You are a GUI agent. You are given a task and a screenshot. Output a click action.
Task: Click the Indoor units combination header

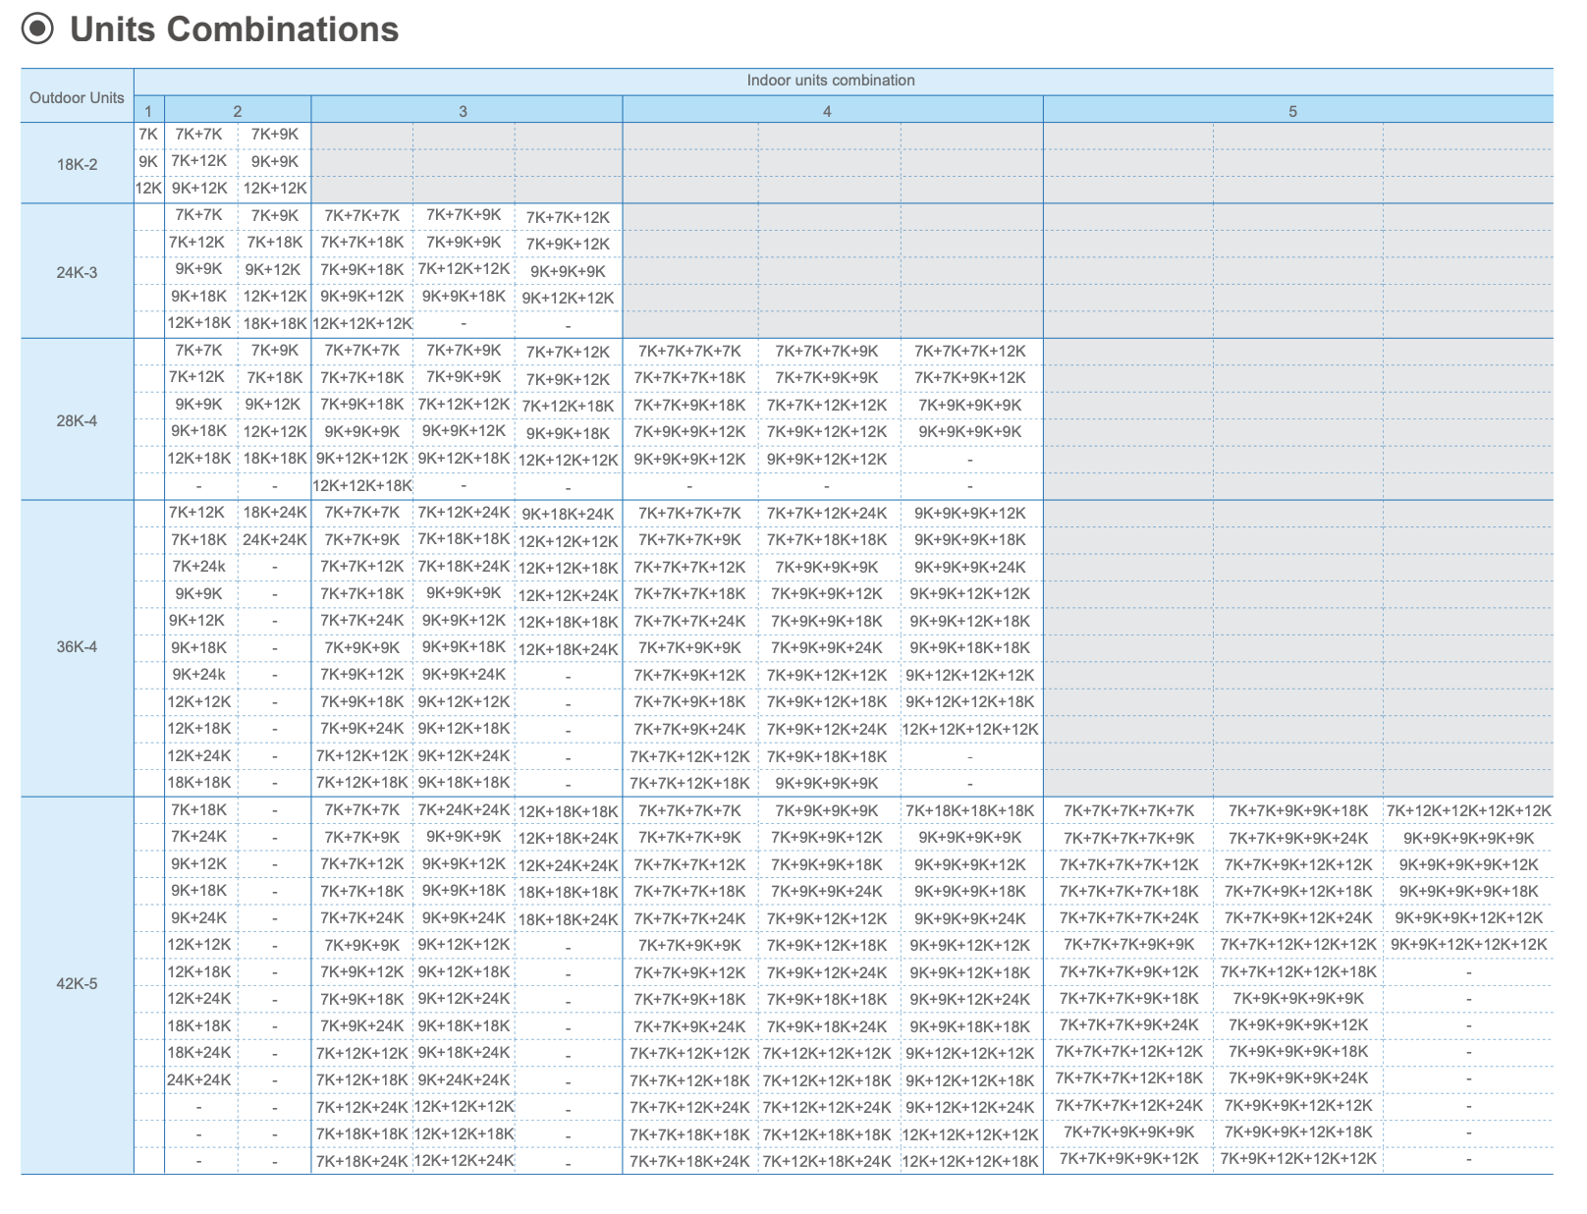[x=830, y=81]
